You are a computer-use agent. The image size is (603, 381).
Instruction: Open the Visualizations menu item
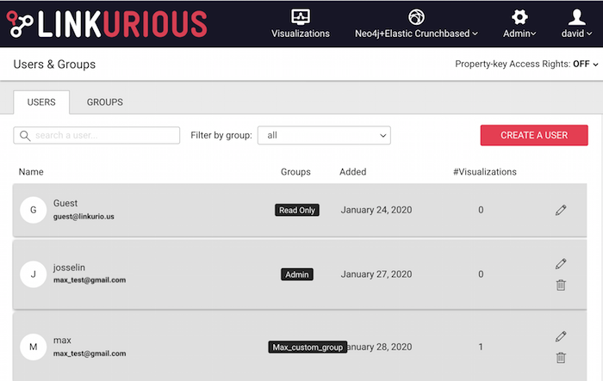click(301, 34)
